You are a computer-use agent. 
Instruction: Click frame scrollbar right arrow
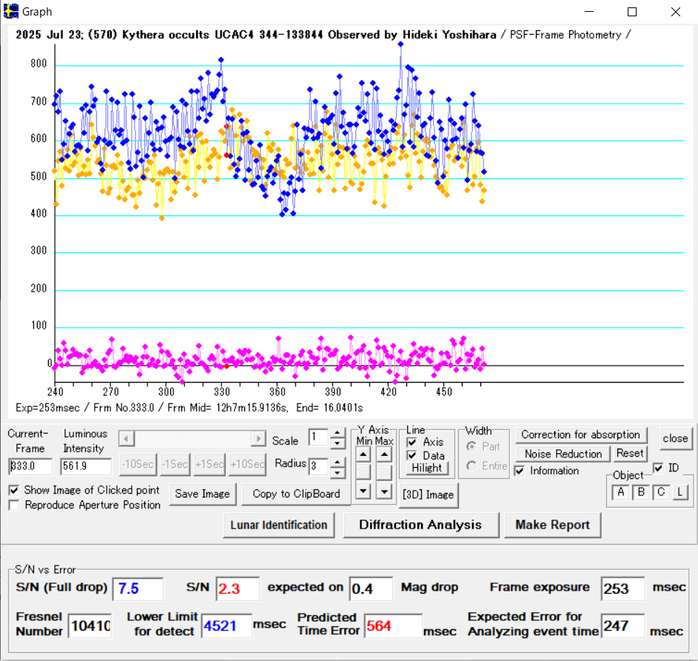[x=258, y=439]
